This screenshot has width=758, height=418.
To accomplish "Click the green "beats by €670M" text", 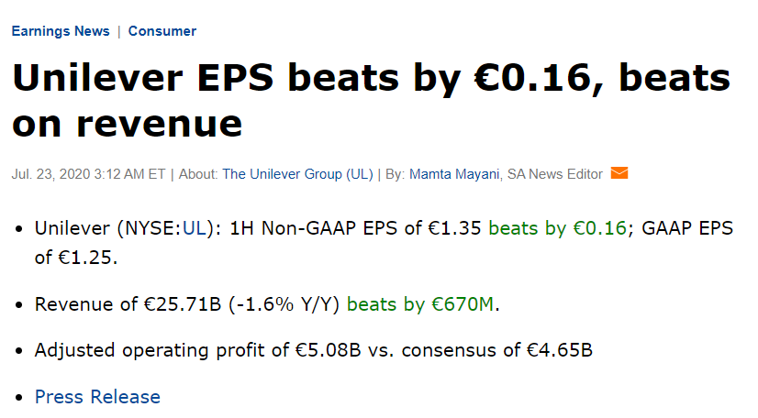I will (x=420, y=304).
